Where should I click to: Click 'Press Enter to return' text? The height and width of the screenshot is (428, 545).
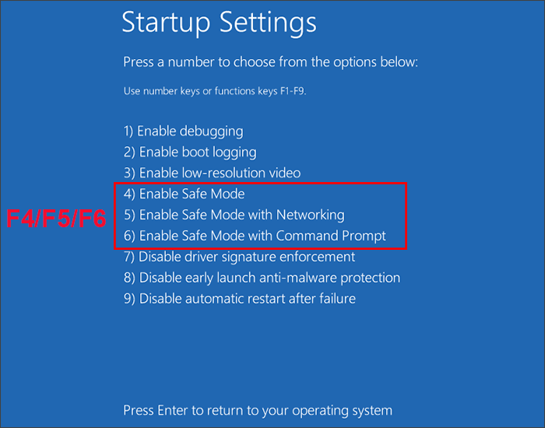click(257, 410)
